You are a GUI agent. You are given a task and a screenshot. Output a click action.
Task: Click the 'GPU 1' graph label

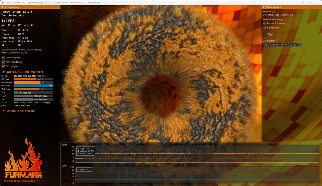coord(64,166)
